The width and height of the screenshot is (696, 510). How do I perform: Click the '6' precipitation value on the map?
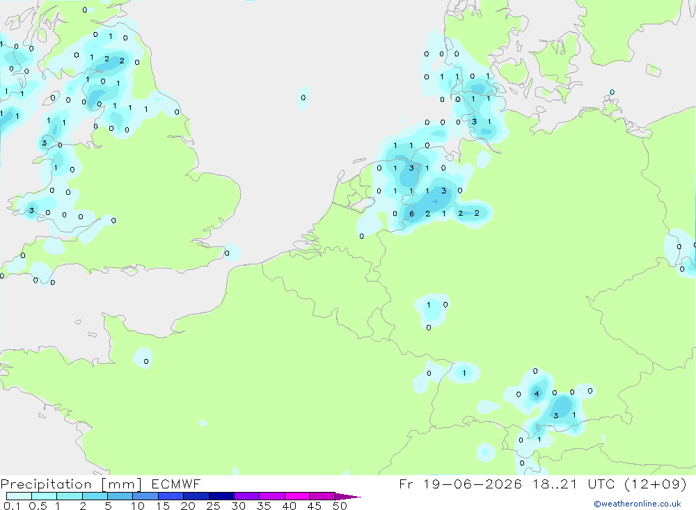[x=411, y=214]
